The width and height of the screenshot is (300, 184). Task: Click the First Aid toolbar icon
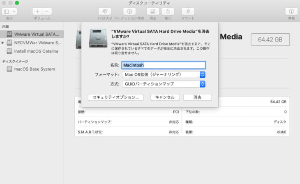click(x=104, y=11)
